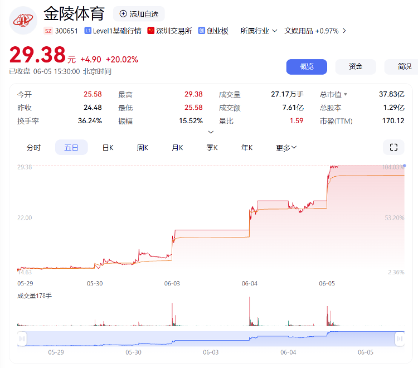Image resolution: width=418 pixels, height=368 pixels.
Task: Click the left handle of range slider
Action: pos(22,338)
